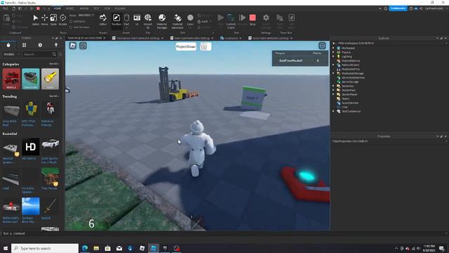Click Project Down button in viewport
The height and width of the screenshot is (253, 449).
(186, 46)
